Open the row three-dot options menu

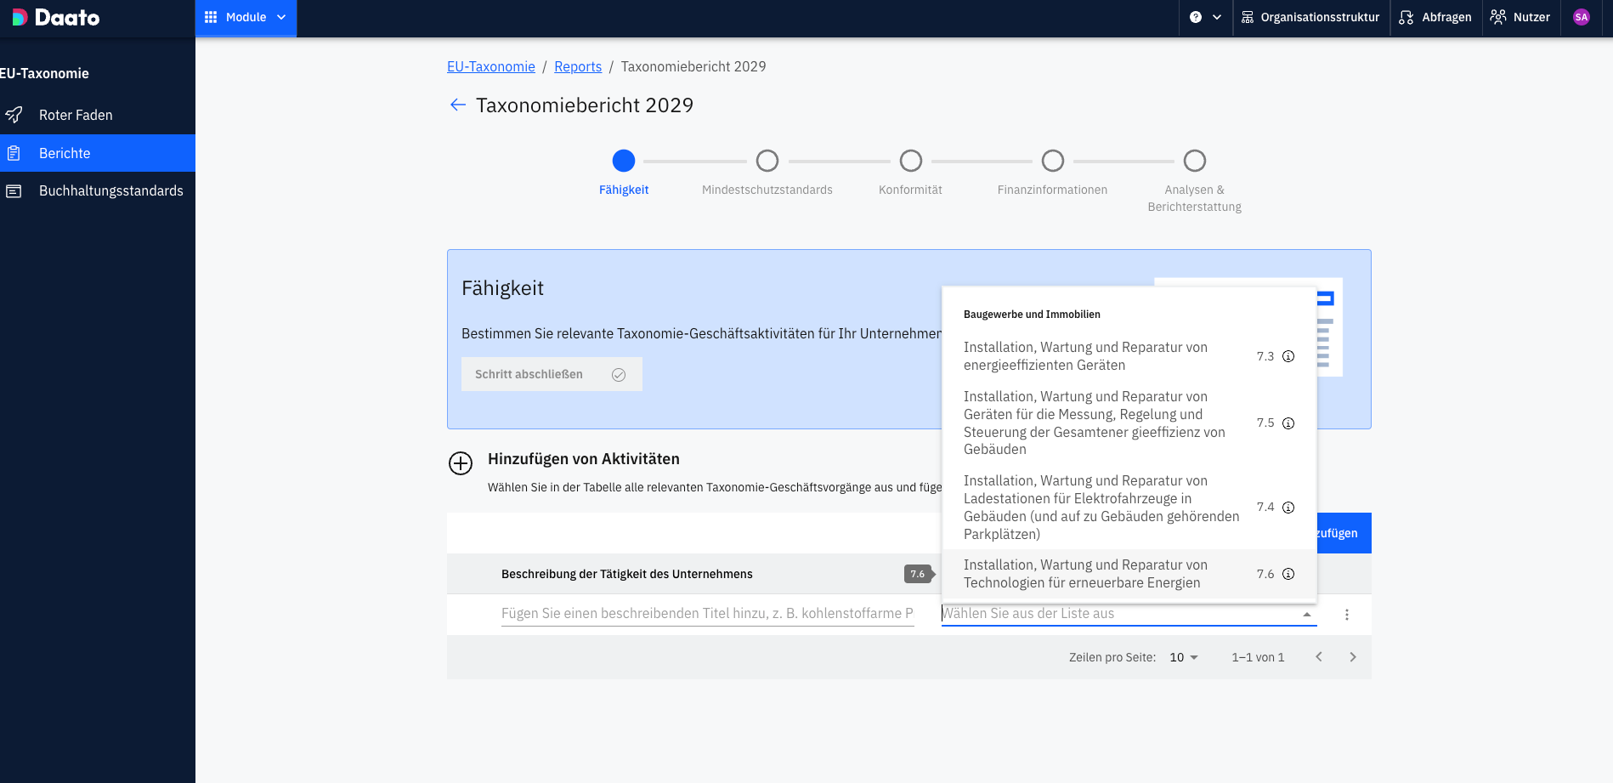click(x=1347, y=615)
